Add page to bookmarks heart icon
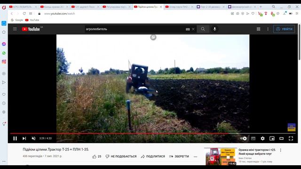301x169 pixels. 253,14
